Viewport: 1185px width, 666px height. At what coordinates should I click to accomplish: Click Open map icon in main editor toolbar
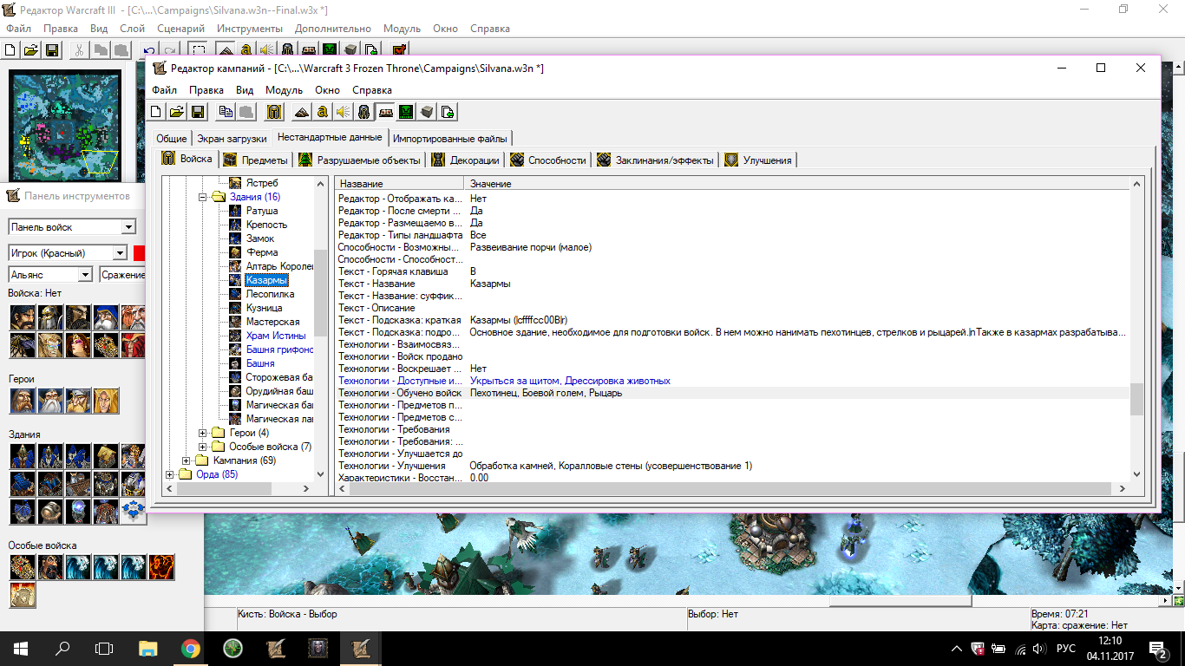click(31, 50)
